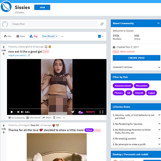Click the user avatar beside Create Post
The image size is (161, 161).
(x=5, y=24)
